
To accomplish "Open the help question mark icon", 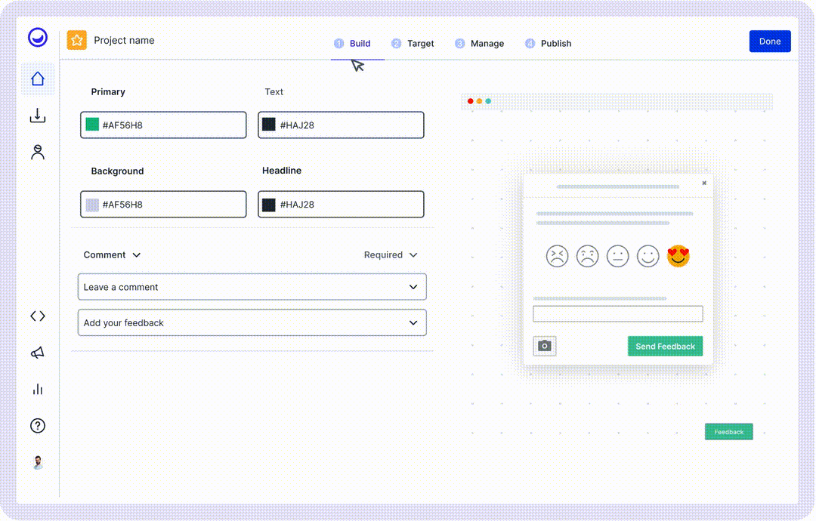I will point(37,426).
